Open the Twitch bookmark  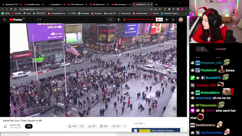(x=27, y=14)
